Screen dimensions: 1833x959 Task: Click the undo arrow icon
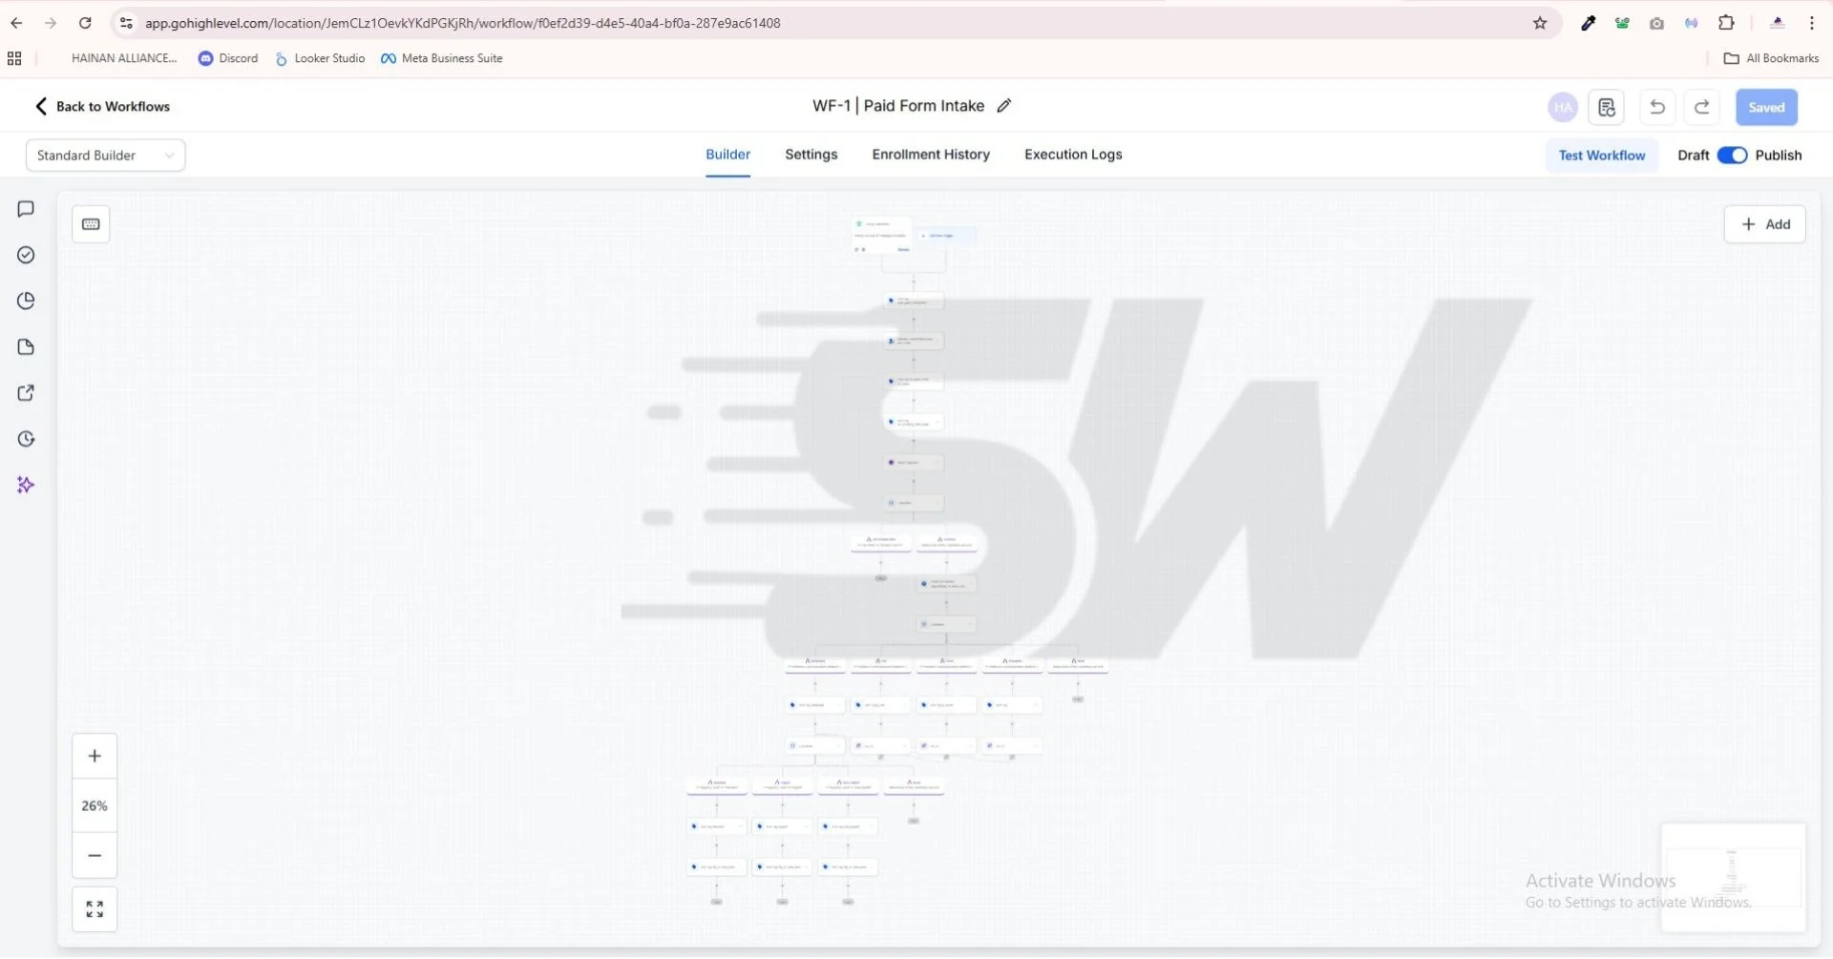tap(1657, 107)
